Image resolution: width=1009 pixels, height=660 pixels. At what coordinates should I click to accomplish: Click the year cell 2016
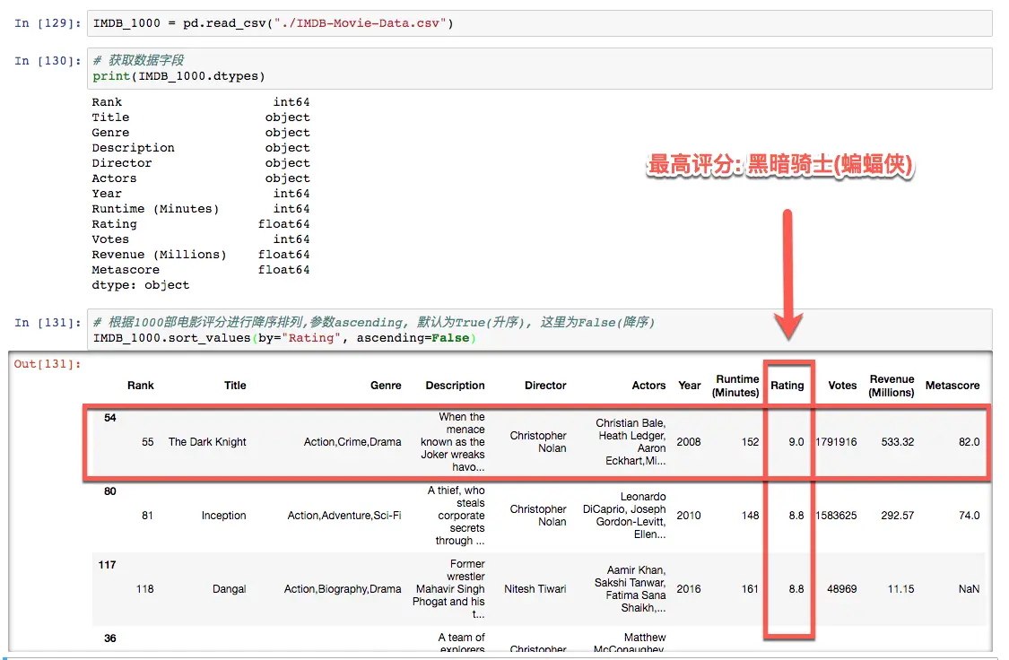pyautogui.click(x=689, y=588)
